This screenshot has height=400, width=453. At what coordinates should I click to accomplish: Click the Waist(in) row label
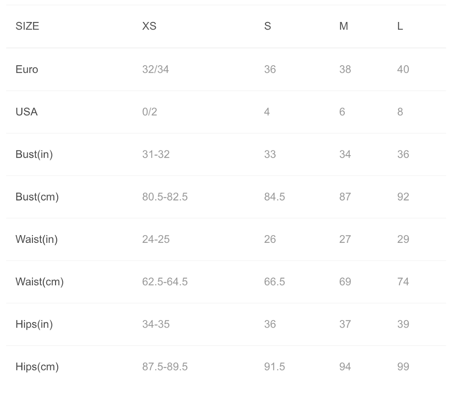point(36,239)
